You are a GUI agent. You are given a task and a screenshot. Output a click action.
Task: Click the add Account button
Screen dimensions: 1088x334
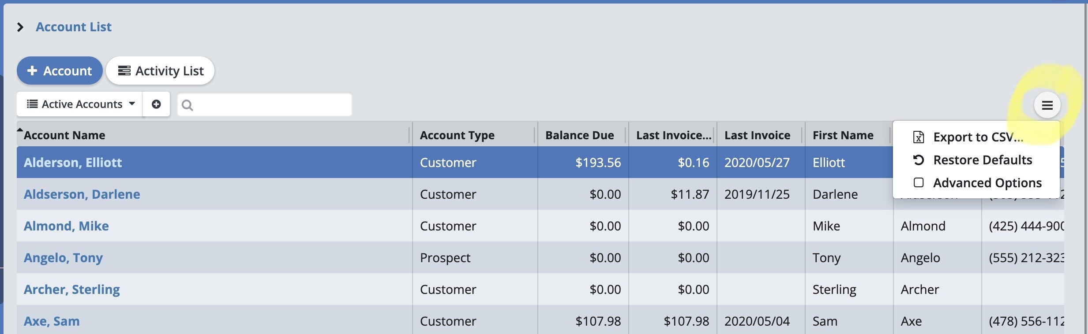pos(60,71)
